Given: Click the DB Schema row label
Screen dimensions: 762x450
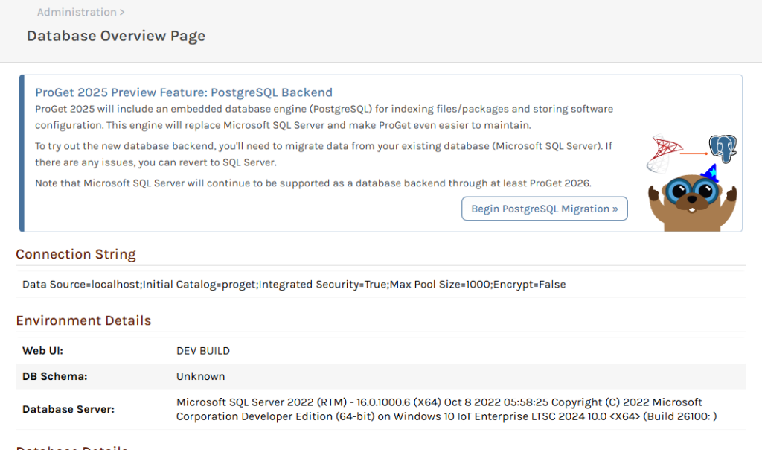Looking at the screenshot, I should (55, 376).
